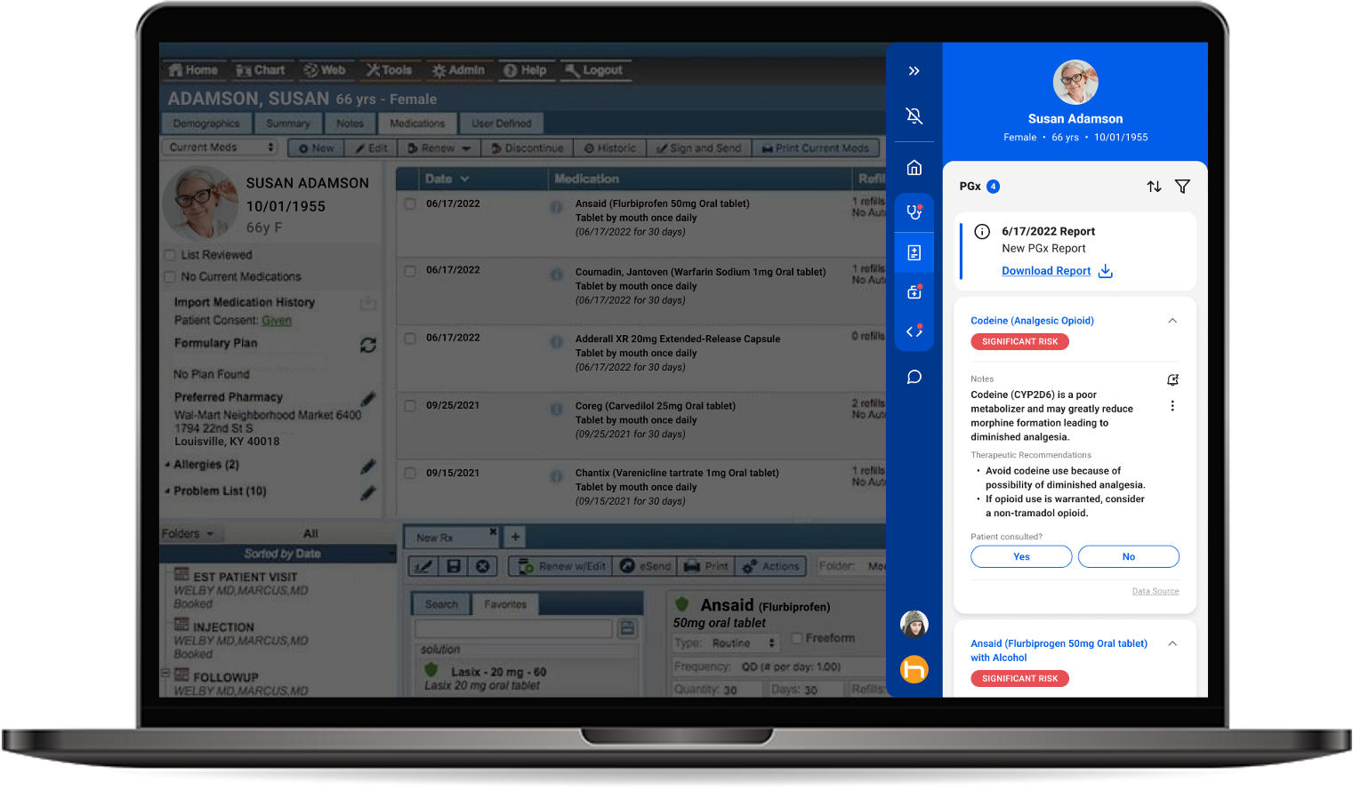This screenshot has height=790, width=1353.
Task: Open the home icon in blue sidebar
Action: point(914,168)
